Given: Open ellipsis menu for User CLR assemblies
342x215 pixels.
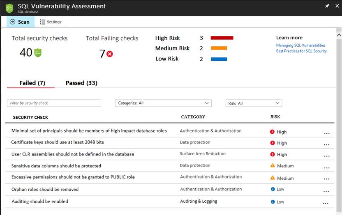Looking at the screenshot, I should pos(327,156).
